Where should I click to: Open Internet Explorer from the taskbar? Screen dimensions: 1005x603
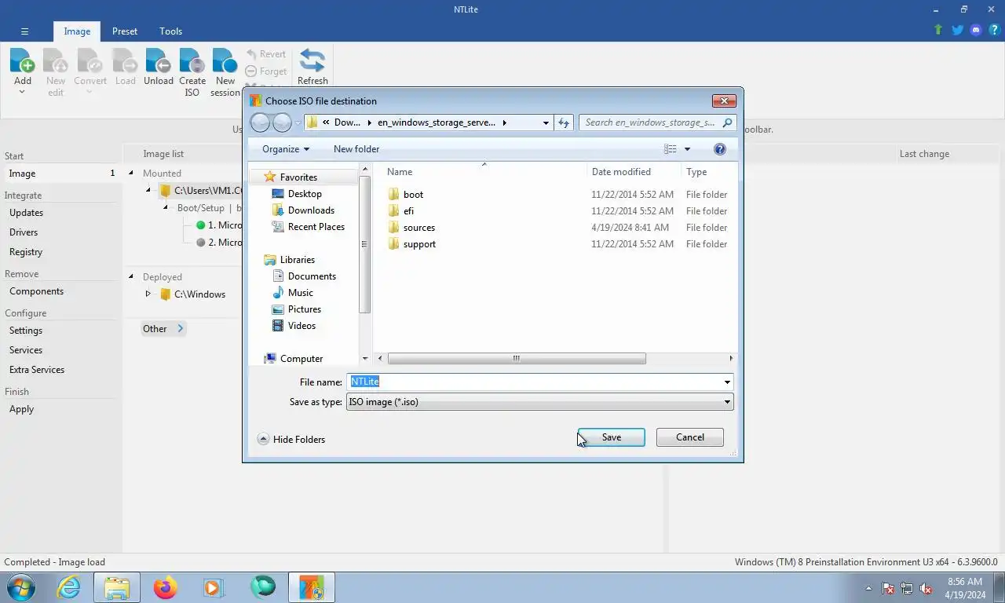point(69,587)
